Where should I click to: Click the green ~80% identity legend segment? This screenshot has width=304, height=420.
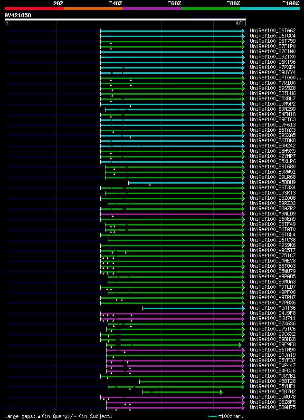(x=211, y=8)
